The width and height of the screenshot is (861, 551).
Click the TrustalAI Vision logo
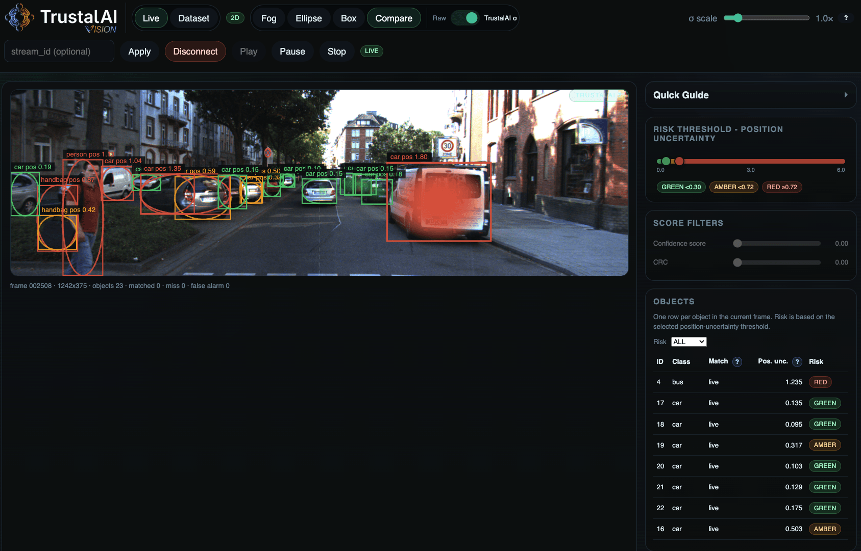[61, 18]
